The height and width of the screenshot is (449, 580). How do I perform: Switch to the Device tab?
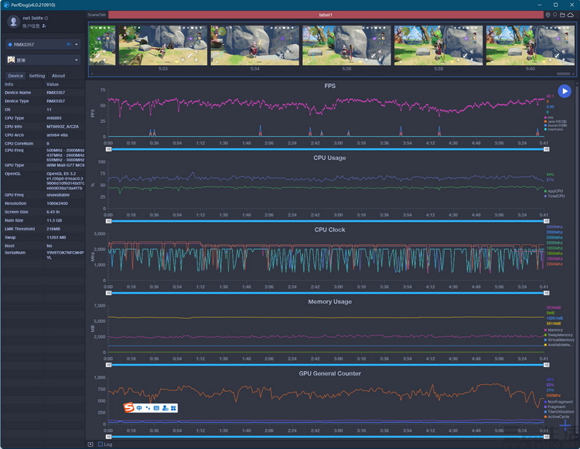click(15, 76)
